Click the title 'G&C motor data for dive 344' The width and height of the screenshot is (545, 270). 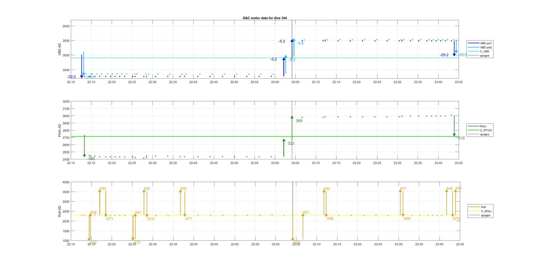click(265, 18)
